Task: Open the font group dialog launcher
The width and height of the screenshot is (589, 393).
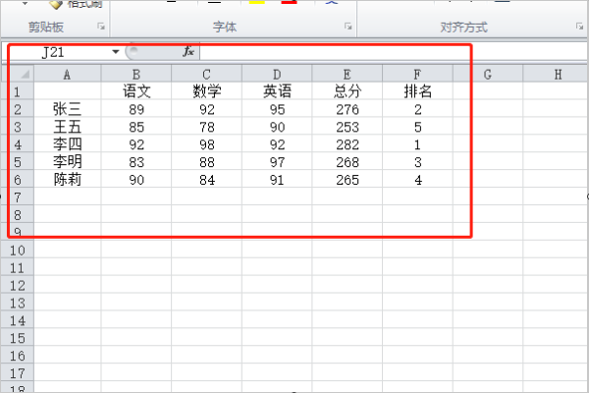Action: point(348,27)
